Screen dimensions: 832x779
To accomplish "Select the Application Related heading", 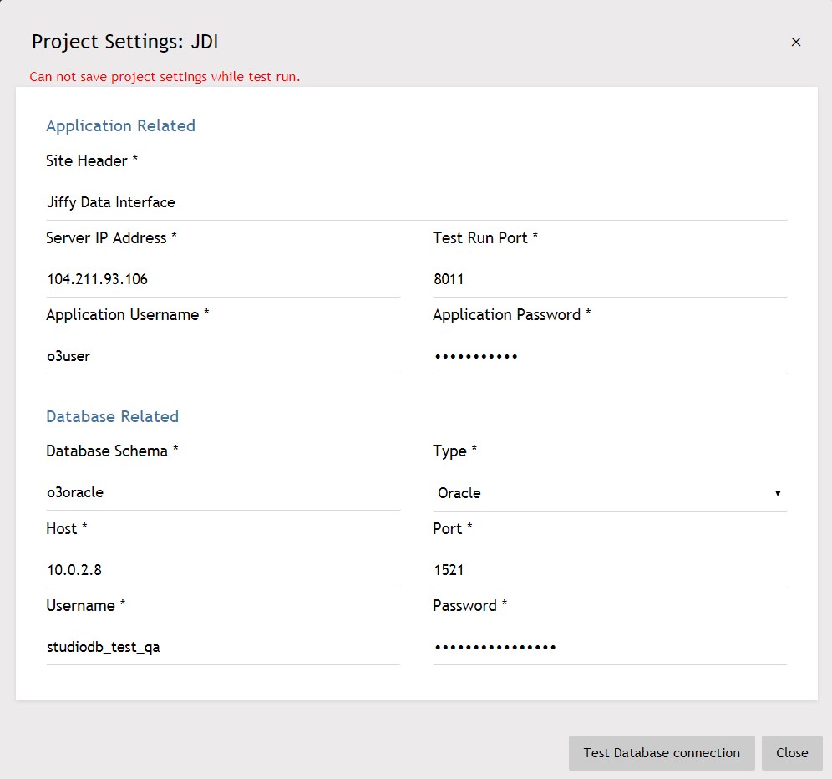I will point(120,126).
